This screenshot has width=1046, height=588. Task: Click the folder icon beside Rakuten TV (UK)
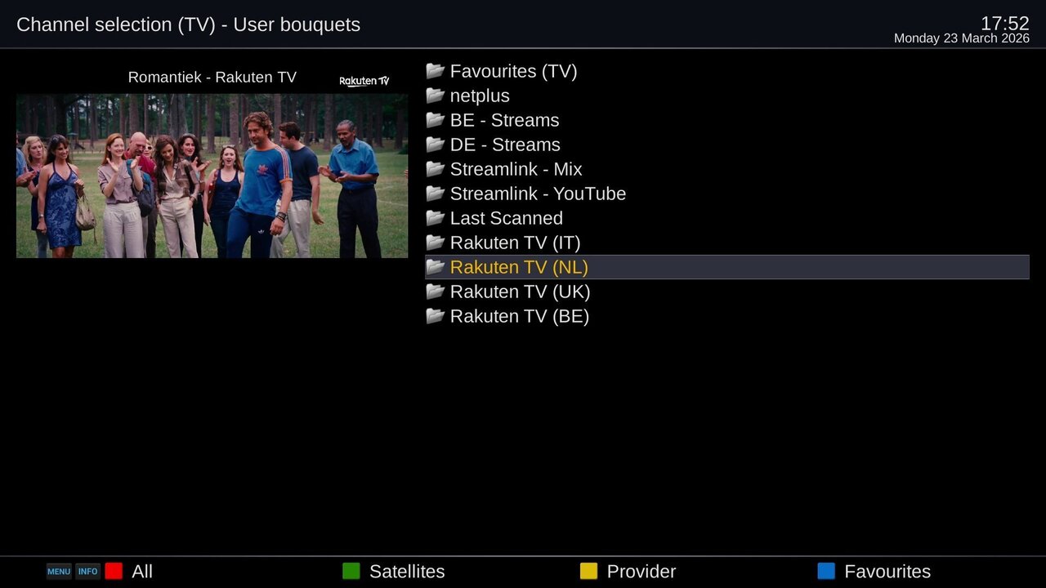click(435, 292)
